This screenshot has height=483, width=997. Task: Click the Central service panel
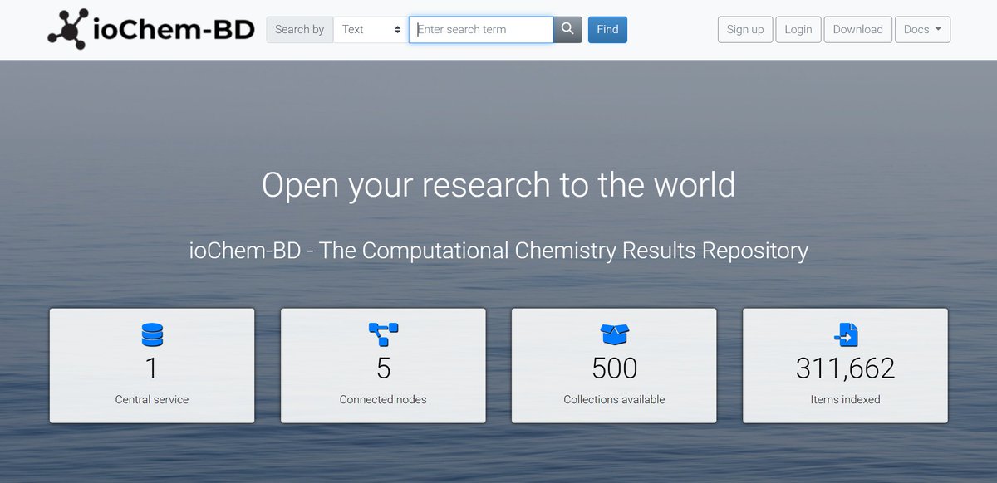click(152, 365)
